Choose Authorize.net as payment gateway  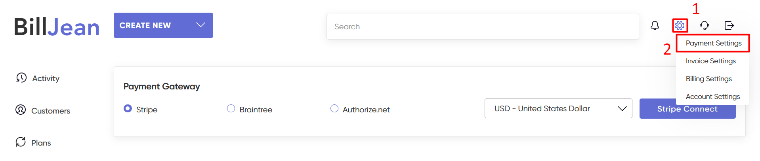tap(334, 108)
